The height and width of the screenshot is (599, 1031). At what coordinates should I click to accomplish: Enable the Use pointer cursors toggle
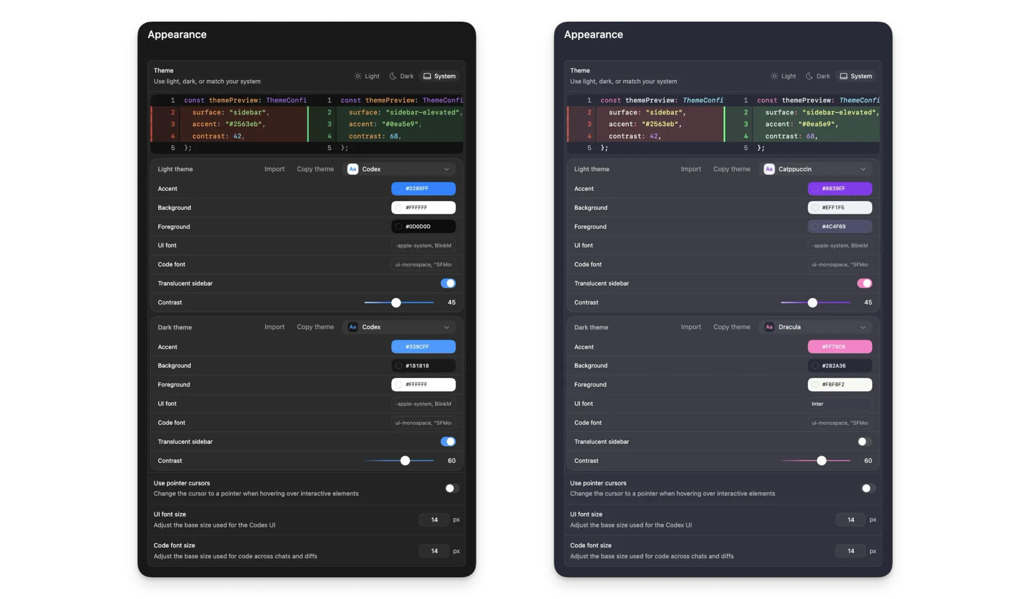452,488
